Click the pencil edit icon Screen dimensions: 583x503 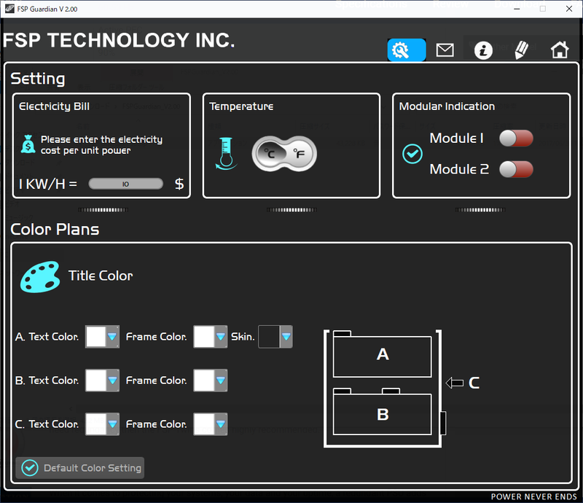pos(521,50)
